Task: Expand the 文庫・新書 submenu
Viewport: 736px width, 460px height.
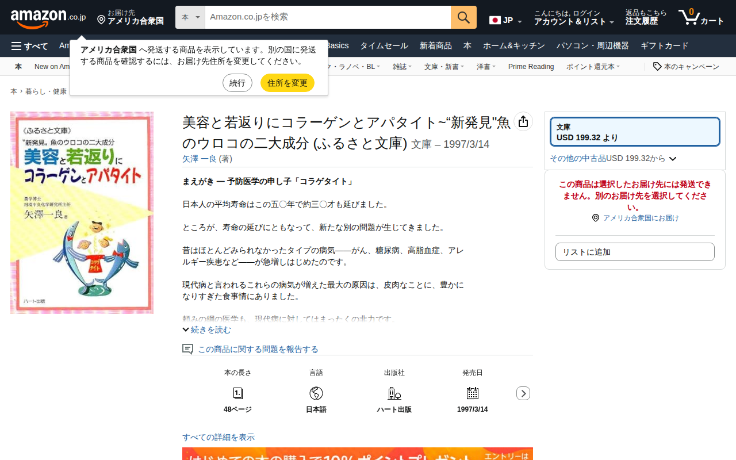Action: (444, 67)
